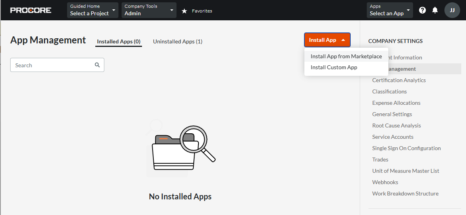Click into the Search input field
The height and width of the screenshot is (215, 466).
point(53,65)
